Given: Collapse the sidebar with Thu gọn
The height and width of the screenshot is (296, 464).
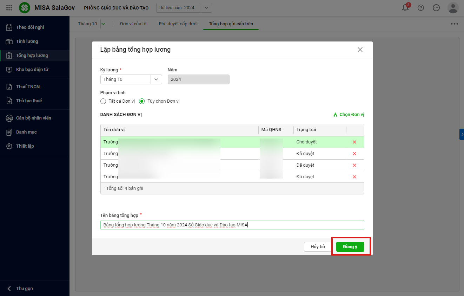Looking at the screenshot, I should point(20,288).
